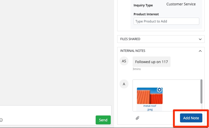The height and width of the screenshot is (128, 209).
Task: Click the Add Note button
Action: tap(191, 118)
